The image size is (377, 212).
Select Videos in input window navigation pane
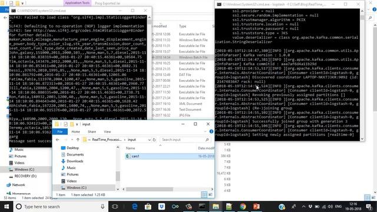point(71,181)
